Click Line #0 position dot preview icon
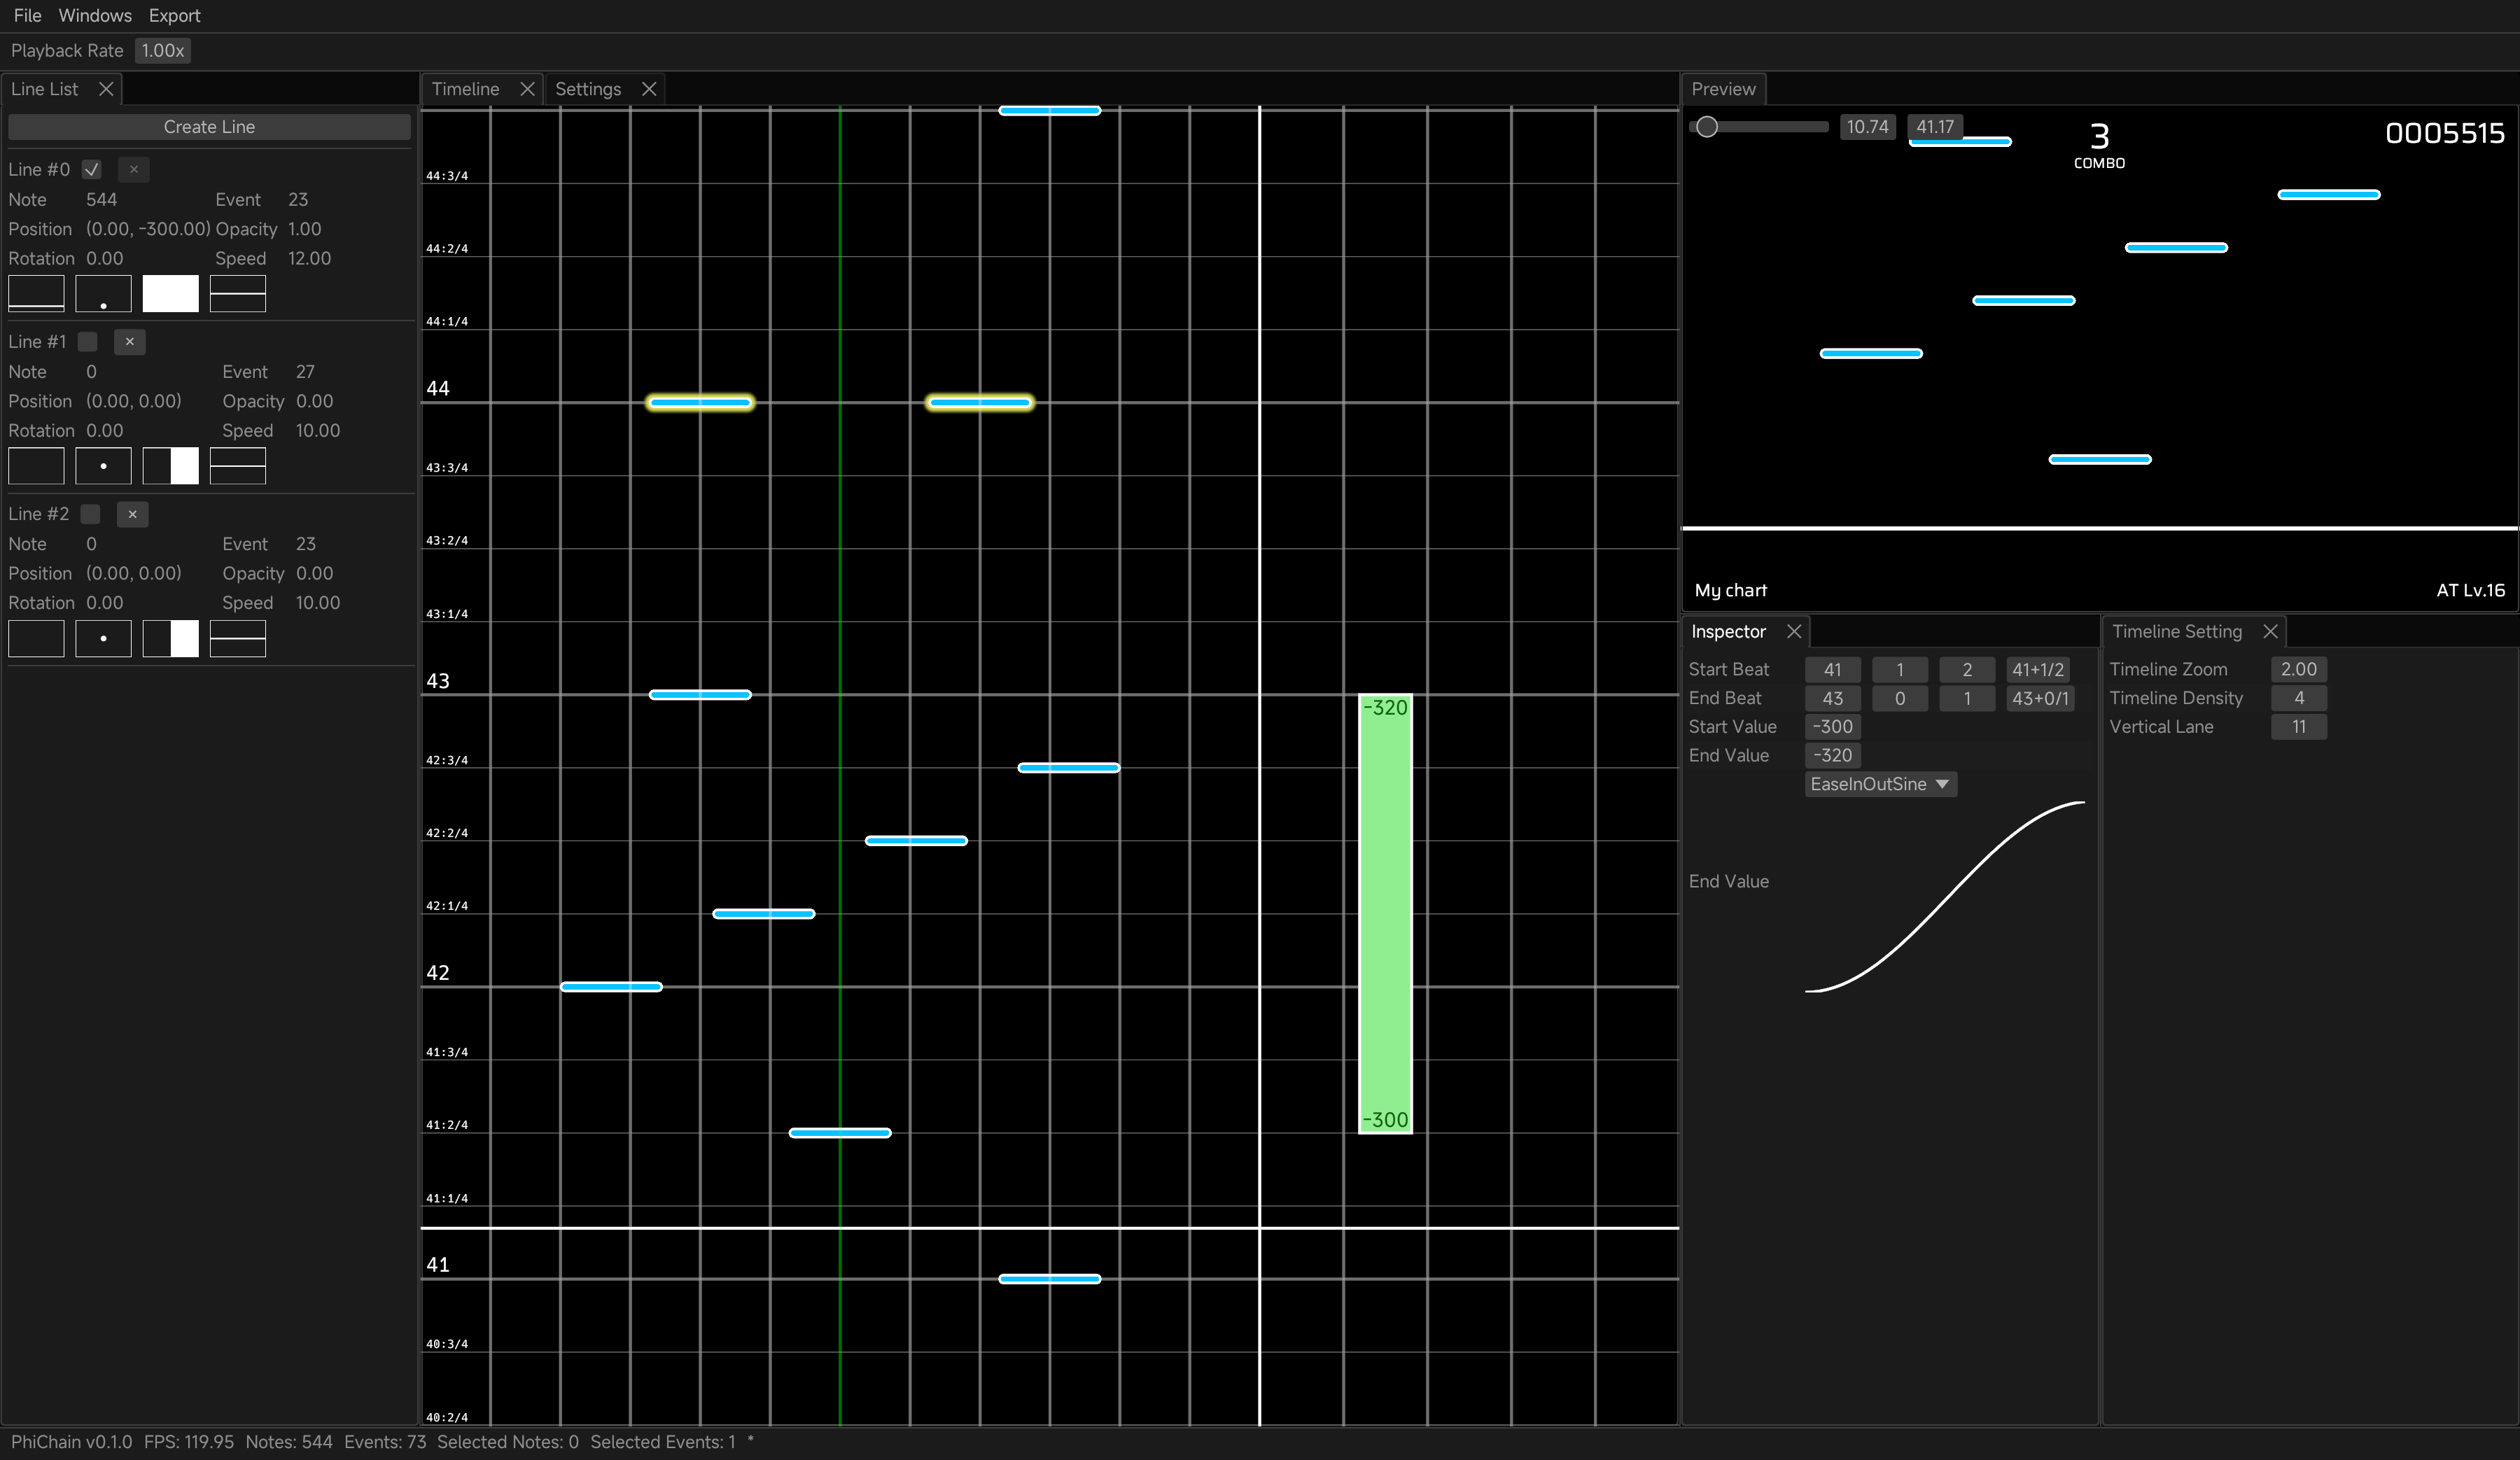Viewport: 2520px width, 1460px height. [103, 293]
